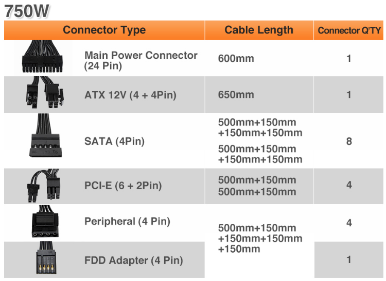This screenshot has height=281, width=386.
Task: Select the Peripheral 4 Pin connector image
Action: 45,222
